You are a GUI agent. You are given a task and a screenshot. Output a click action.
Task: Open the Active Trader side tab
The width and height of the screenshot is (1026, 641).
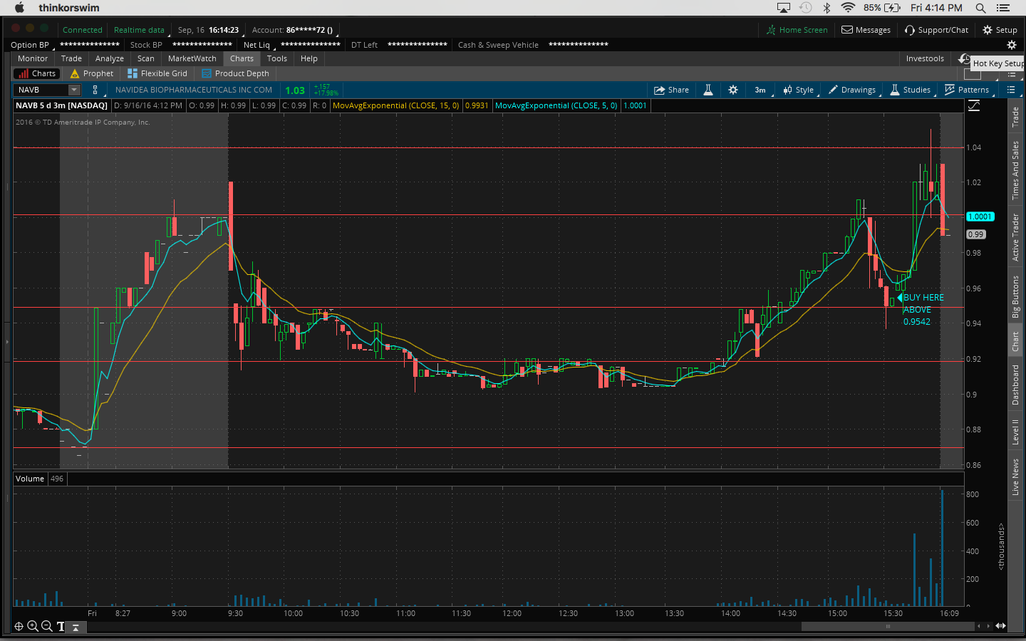tap(1016, 237)
